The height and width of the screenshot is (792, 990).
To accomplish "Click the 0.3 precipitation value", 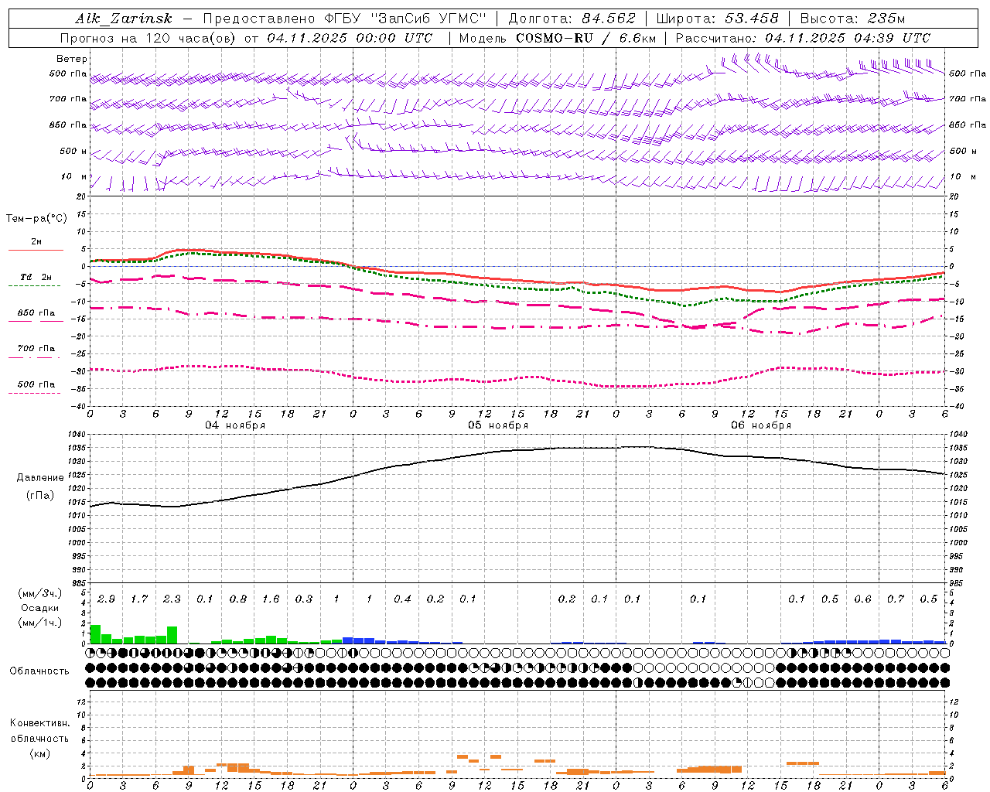I will point(304,599).
